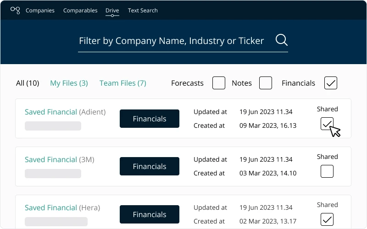Switch to the My Files (3) tab
367x229 pixels.
pos(69,83)
